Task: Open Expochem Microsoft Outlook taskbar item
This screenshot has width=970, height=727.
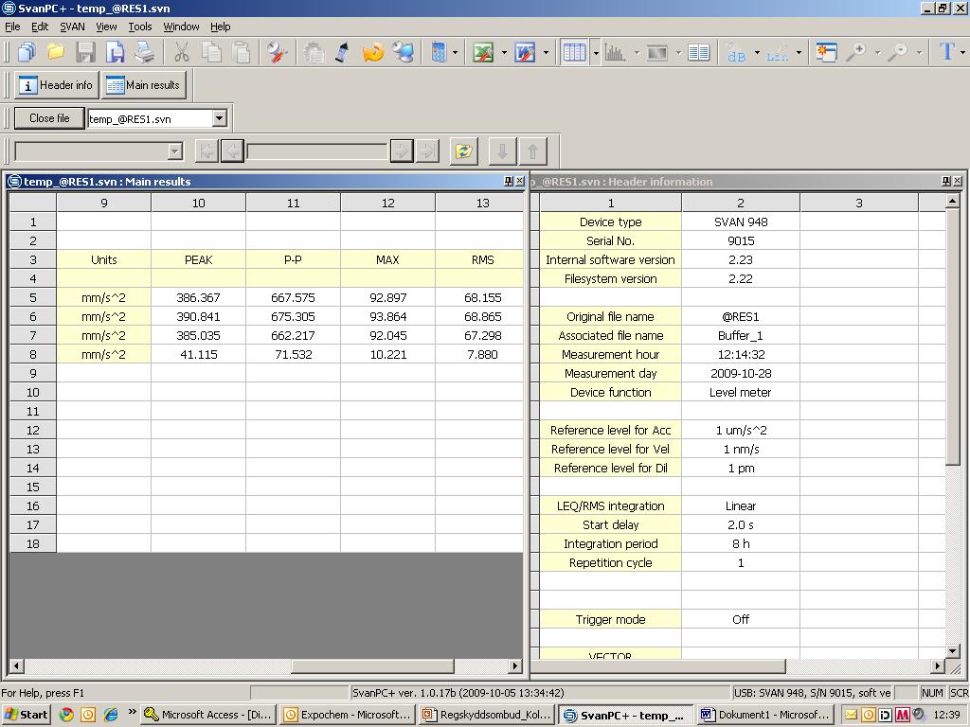Action: [347, 715]
